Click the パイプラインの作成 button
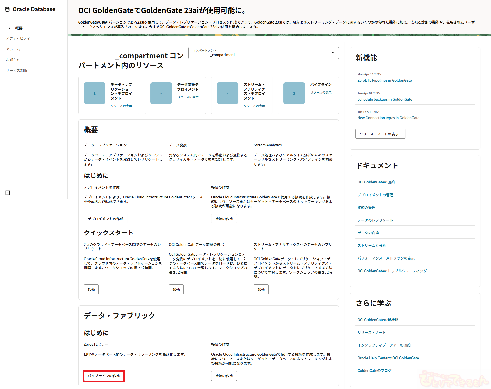491x389 pixels. point(104,376)
